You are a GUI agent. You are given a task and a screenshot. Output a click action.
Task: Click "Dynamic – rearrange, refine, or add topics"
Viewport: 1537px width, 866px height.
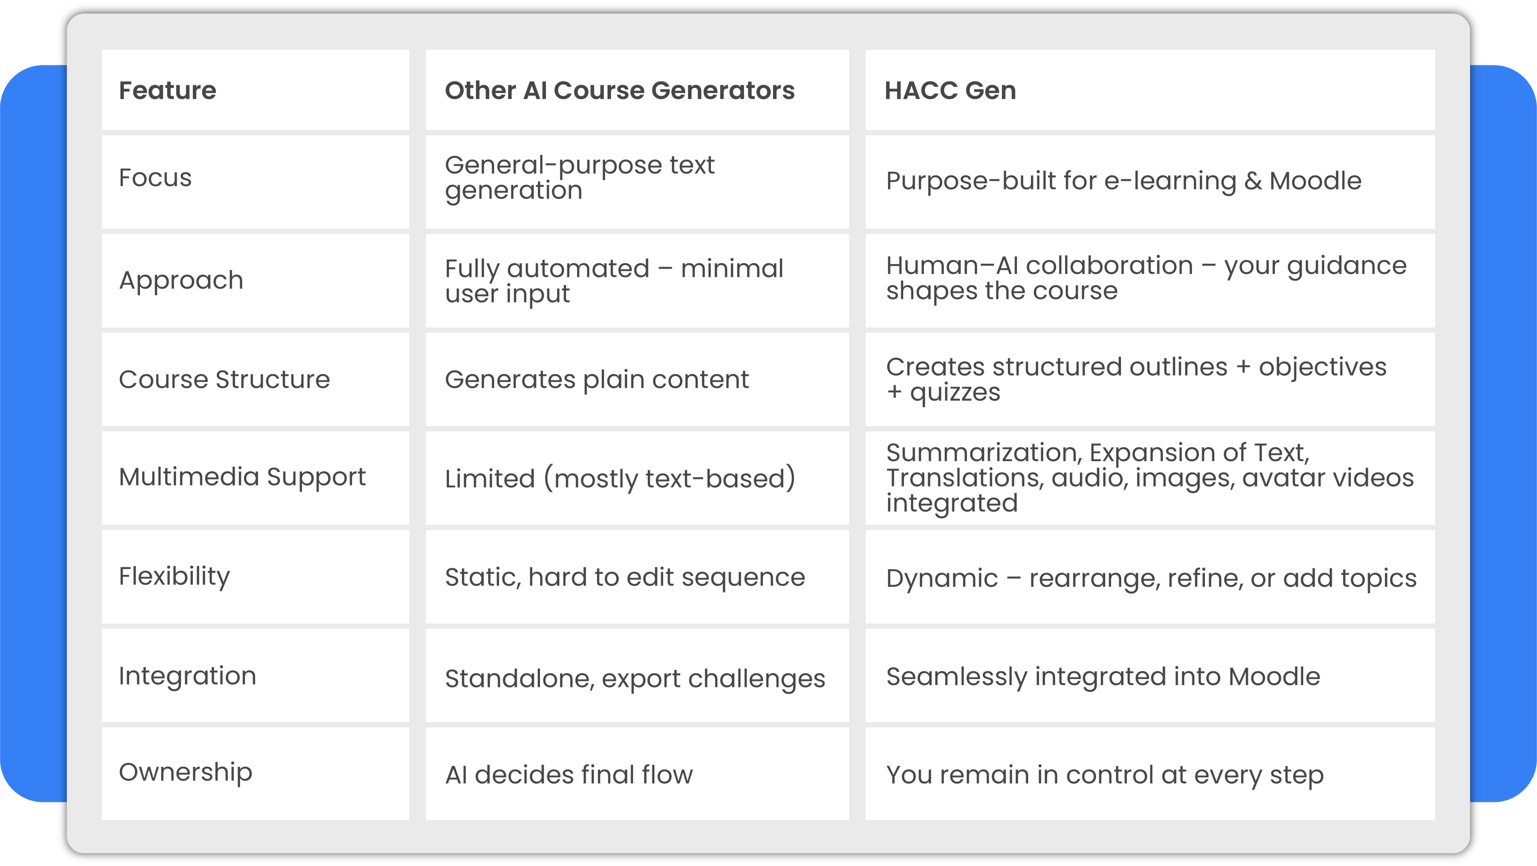point(1151,578)
